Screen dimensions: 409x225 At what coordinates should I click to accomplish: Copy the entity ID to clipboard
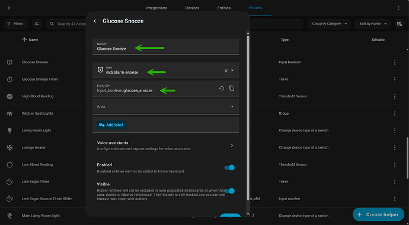pos(232,88)
